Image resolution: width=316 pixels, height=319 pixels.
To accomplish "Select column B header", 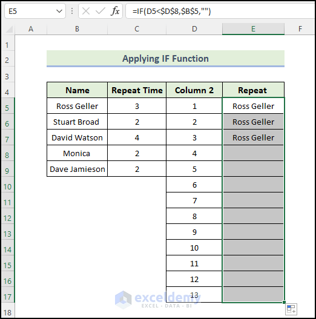I will click(77, 29).
